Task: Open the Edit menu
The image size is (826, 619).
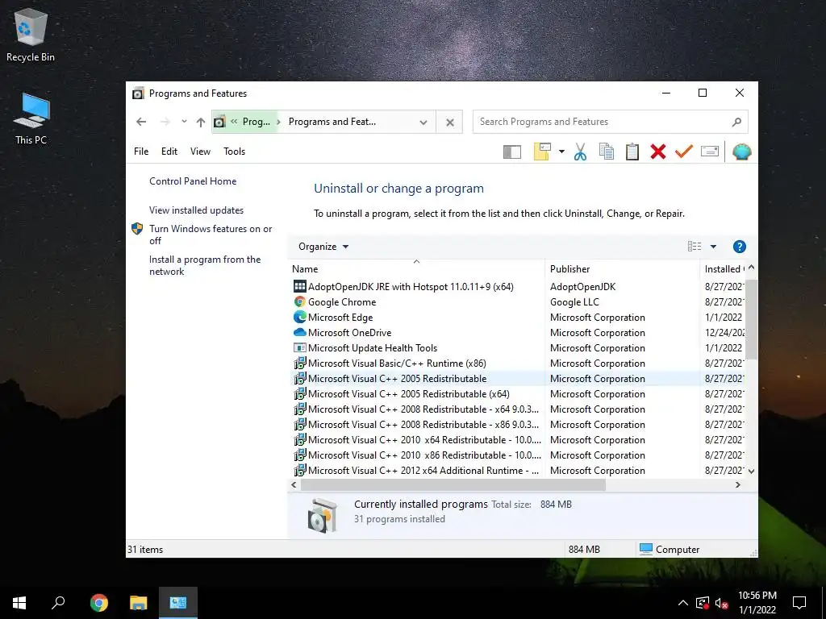Action: (x=169, y=151)
